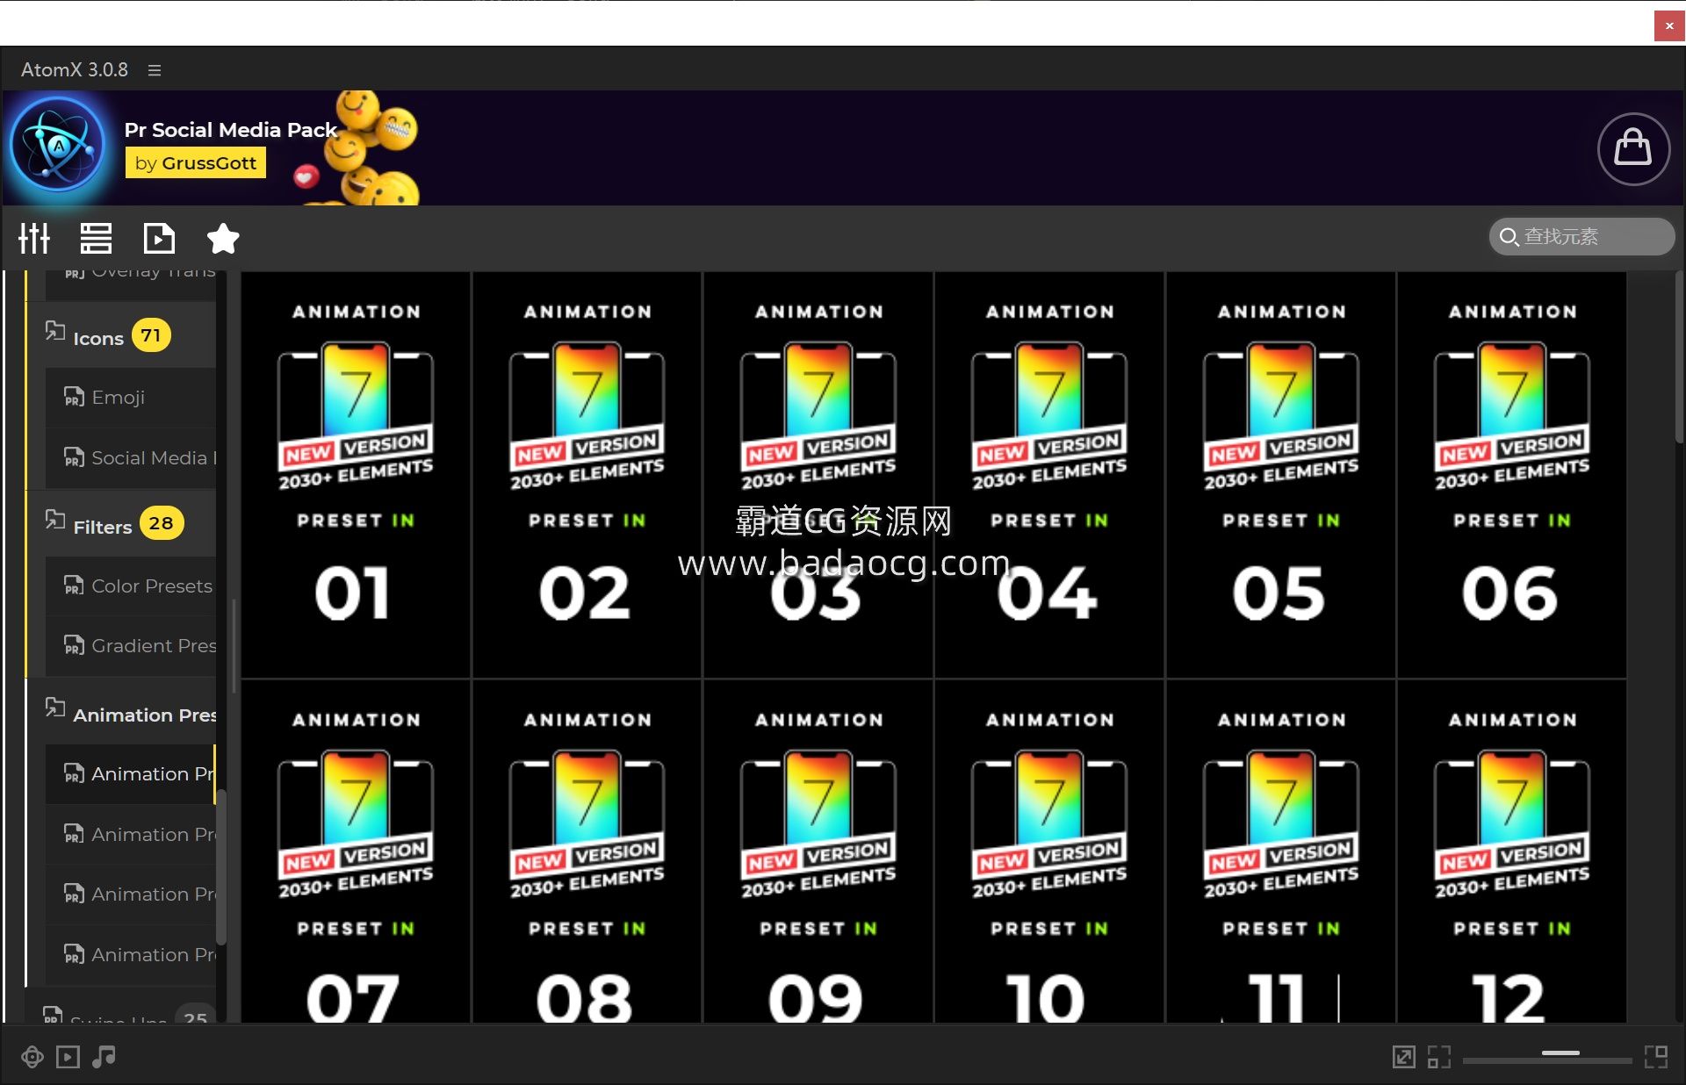The image size is (1686, 1085).
Task: Click the Filters folder icon
Action: point(55,519)
